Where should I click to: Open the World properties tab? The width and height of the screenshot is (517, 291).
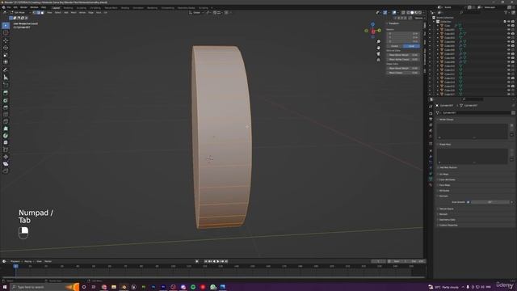[x=431, y=137]
